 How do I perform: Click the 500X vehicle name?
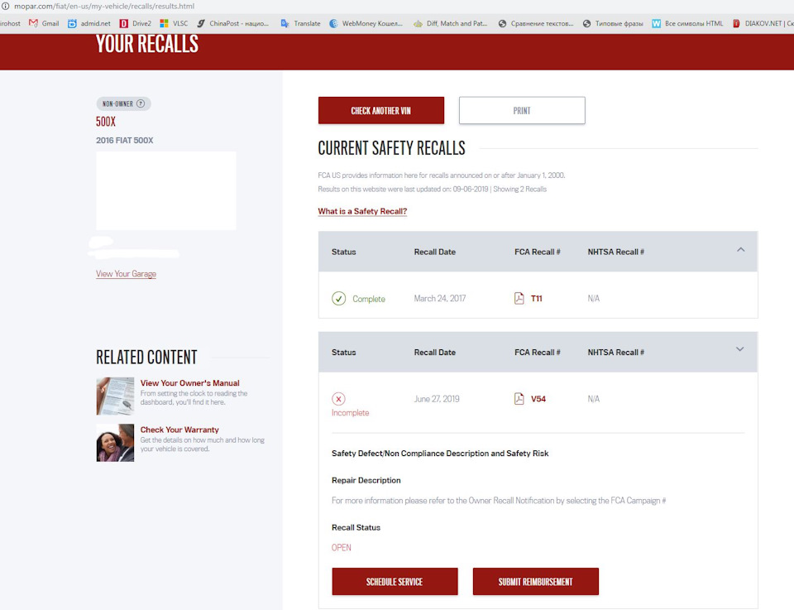pos(106,122)
